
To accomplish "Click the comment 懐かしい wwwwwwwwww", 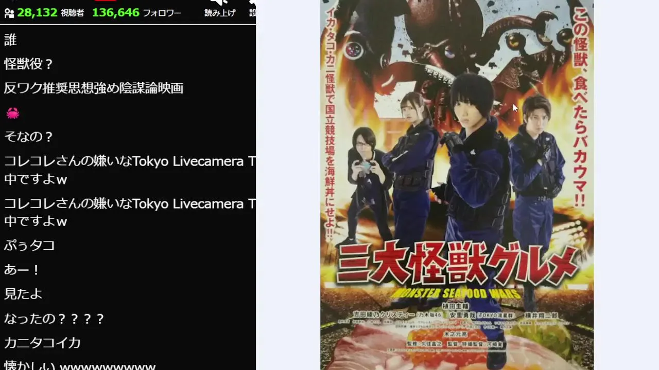I will click(80, 366).
